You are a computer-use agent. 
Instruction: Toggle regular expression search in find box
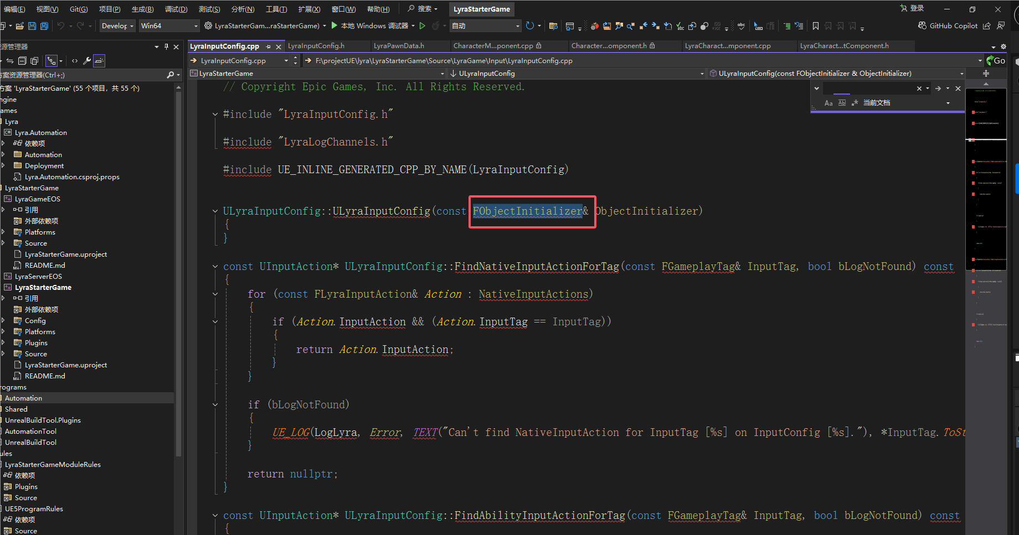pyautogui.click(x=855, y=103)
